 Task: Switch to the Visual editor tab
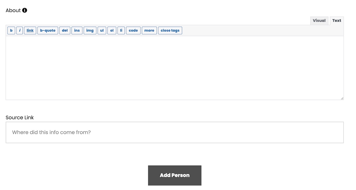pos(319,21)
